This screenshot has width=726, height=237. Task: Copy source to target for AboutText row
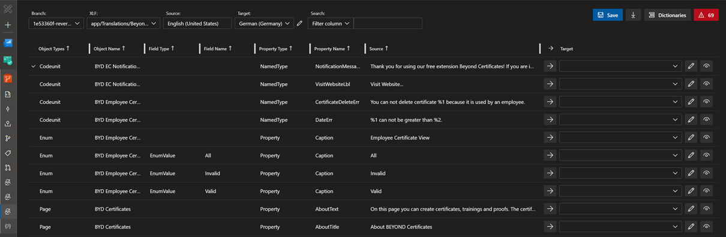(x=550, y=209)
